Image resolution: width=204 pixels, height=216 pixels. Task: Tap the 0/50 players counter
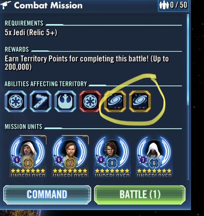(173, 5)
